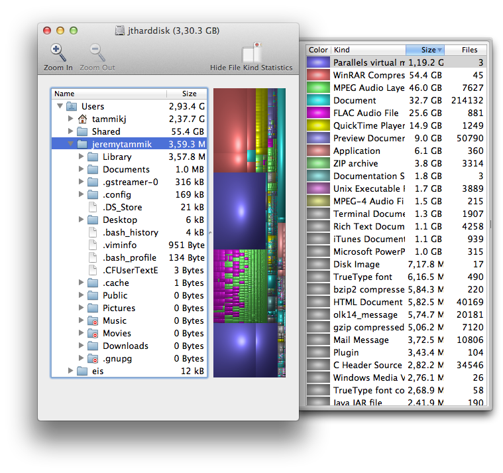Sort statistics by Files column
Image resolution: width=503 pixels, height=473 pixels.
[465, 50]
